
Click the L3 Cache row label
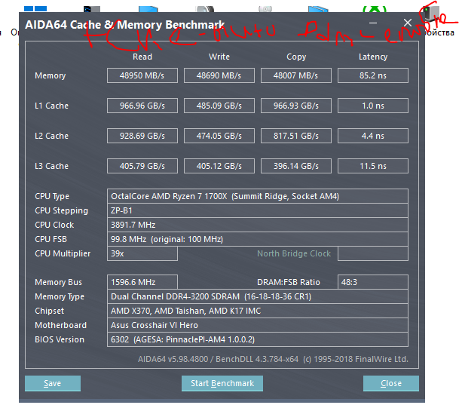pyautogui.click(x=51, y=166)
